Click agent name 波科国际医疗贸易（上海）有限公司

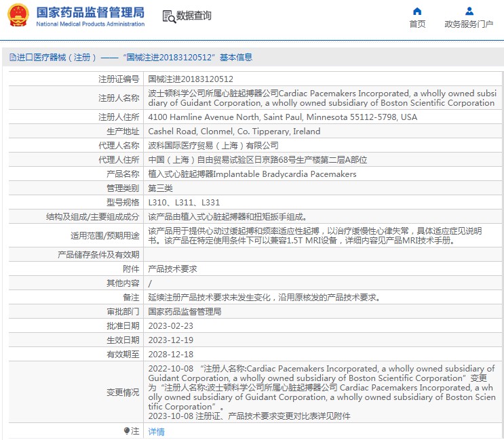[x=213, y=146]
